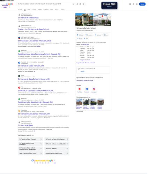Open Facebook St. Francis de Sales - Newark, OH

click(31, 66)
